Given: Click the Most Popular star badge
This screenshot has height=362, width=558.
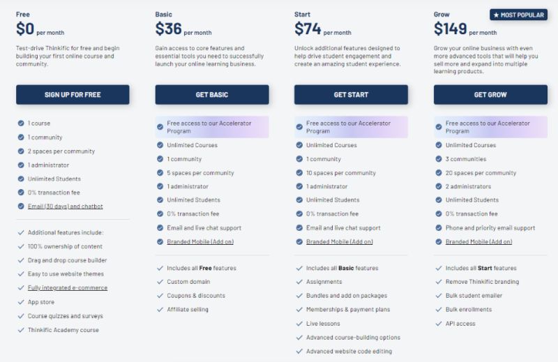Looking at the screenshot, I should click(x=518, y=15).
